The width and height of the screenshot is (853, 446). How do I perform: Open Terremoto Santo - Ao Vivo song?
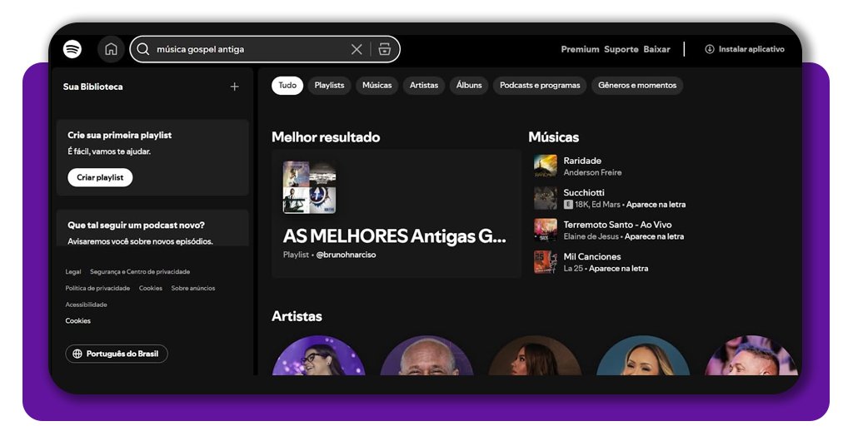pos(617,225)
